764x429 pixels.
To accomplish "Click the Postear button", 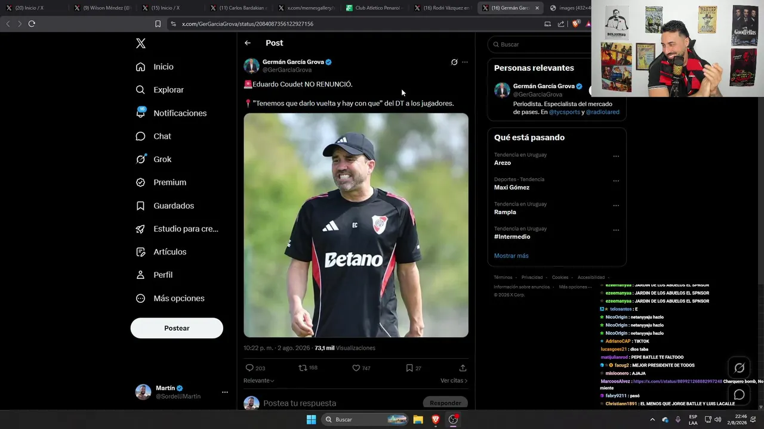I will [x=177, y=328].
